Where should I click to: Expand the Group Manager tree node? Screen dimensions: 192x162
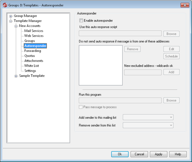(11, 16)
